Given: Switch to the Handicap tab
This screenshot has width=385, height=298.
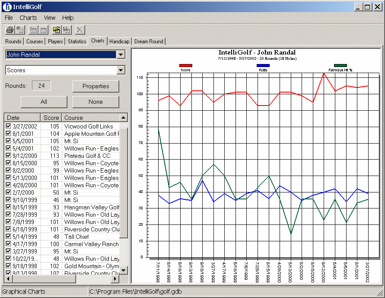Looking at the screenshot, I should click(x=119, y=41).
